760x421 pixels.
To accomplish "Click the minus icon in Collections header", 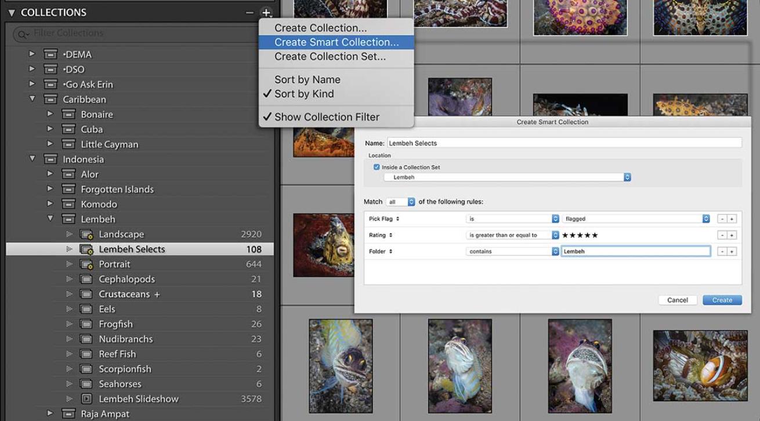I will coord(249,12).
